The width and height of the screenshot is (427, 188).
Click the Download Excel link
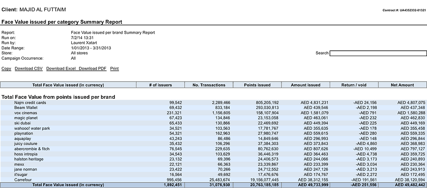tap(61, 69)
